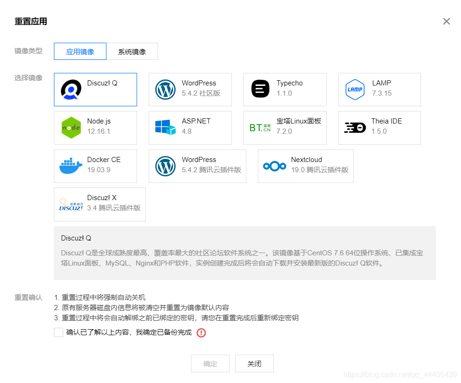Switch to the 系统镜像 tab
This screenshot has width=461, height=383.
click(132, 52)
